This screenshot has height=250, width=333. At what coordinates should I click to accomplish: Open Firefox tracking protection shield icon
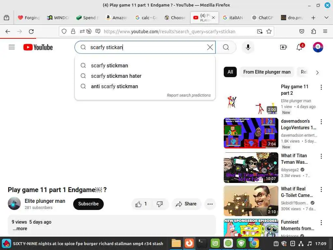(64, 32)
